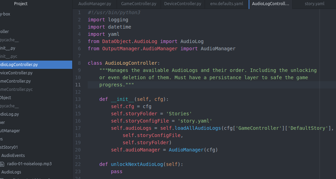
Task: Click gutter line number 1
Action: tap(79, 12)
